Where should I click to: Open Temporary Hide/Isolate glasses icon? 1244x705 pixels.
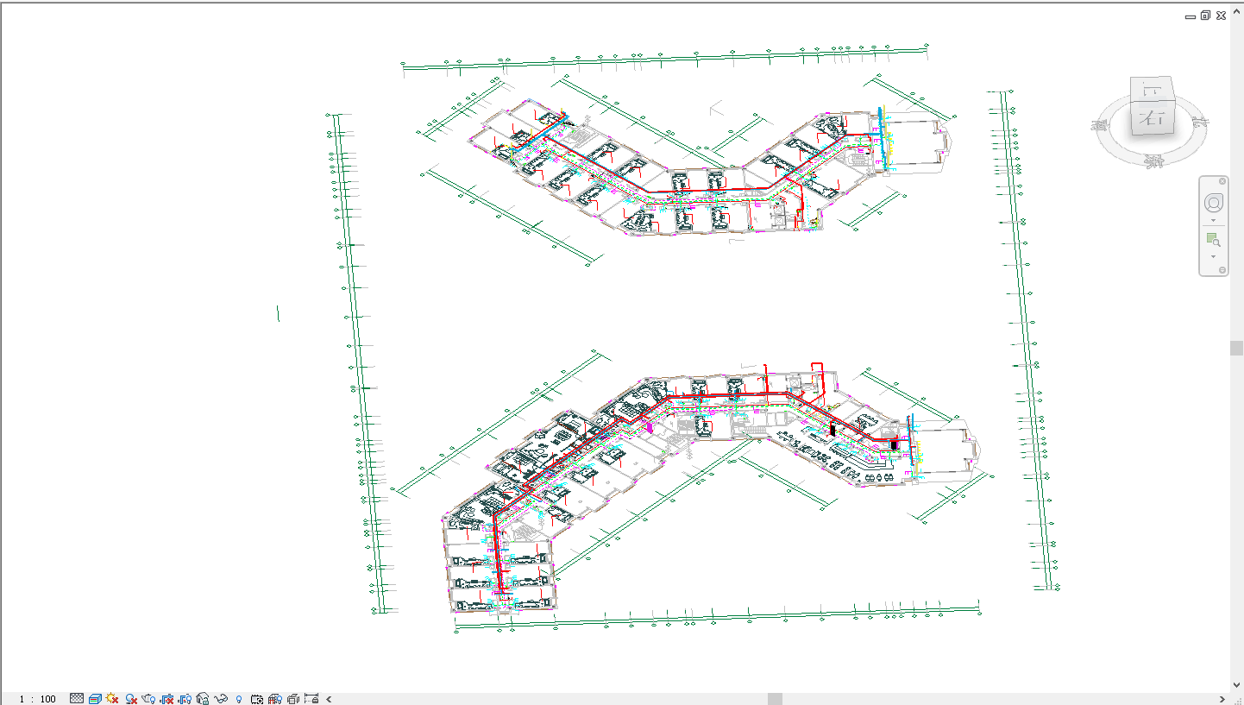pos(221,699)
